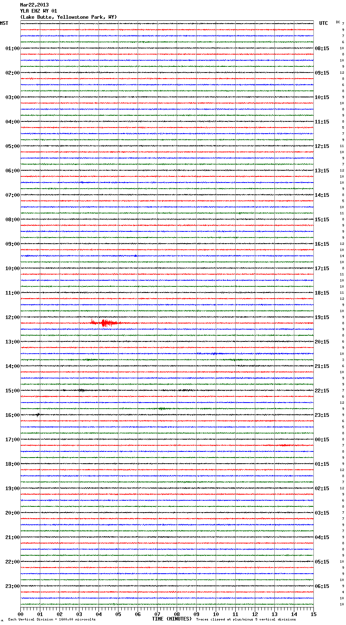Image resolution: width=346 pixels, height=625 pixels.
Task: Click the DC column header
Action: click(338, 22)
